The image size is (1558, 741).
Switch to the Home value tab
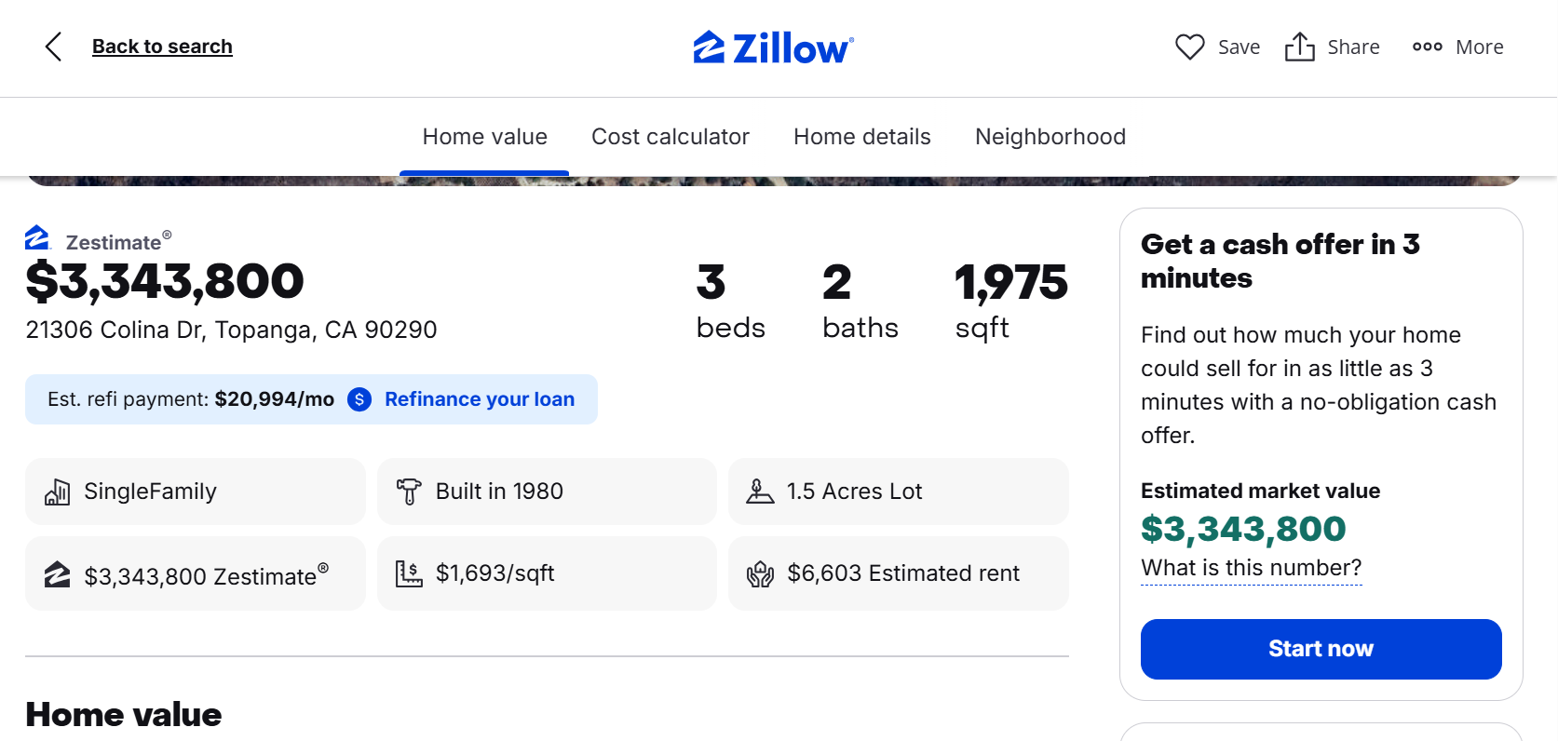(484, 137)
